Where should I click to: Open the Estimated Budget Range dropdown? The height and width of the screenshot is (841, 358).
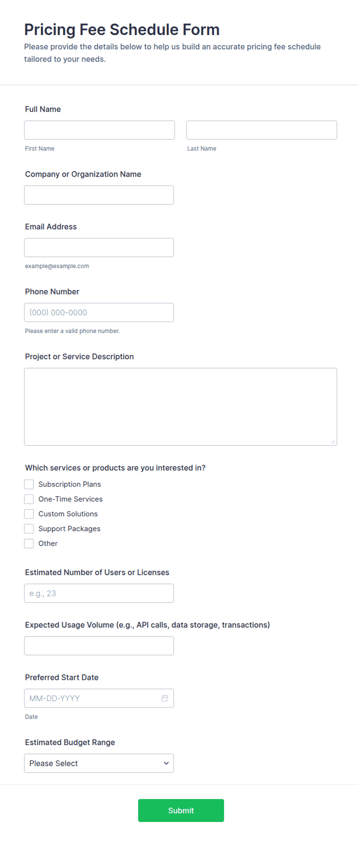(99, 763)
